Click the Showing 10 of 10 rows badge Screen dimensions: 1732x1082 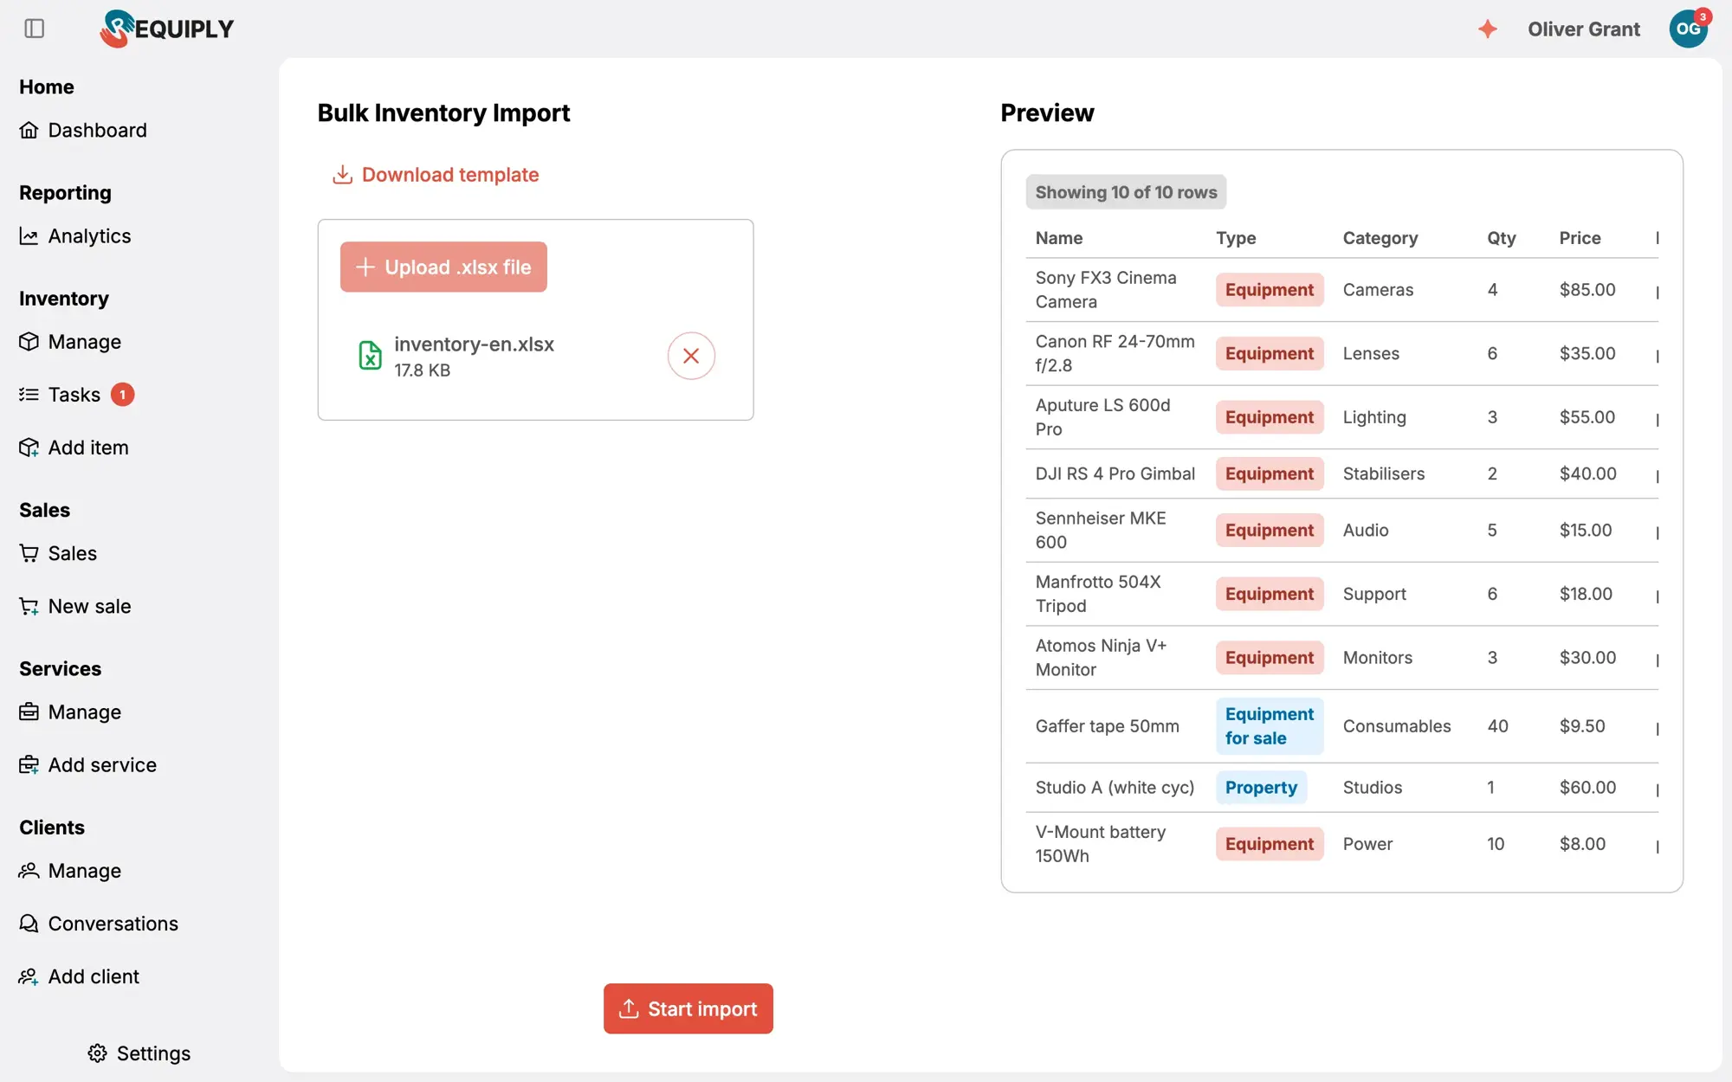[1126, 192]
